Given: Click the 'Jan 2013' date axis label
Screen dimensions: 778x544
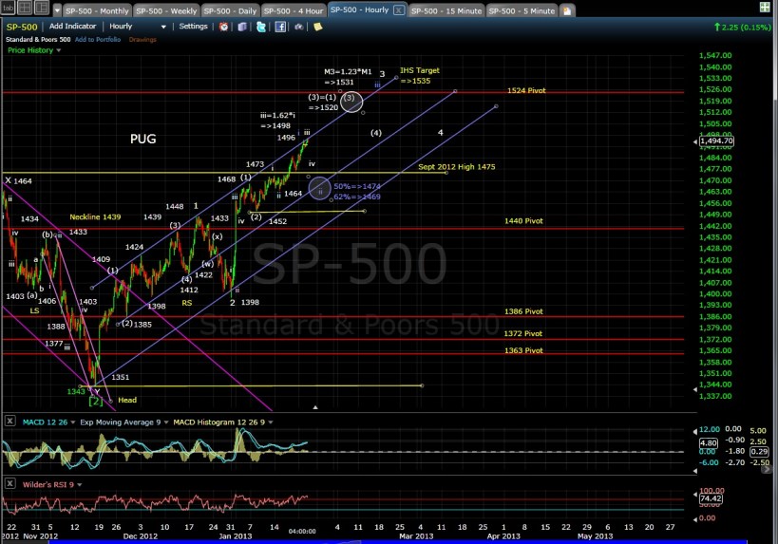Looking at the screenshot, I should click(236, 536).
